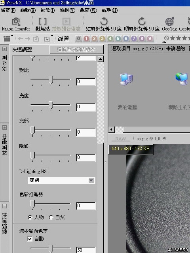This screenshot has height=253, width=190.
Task: Click the 對比 slider handle
Action: (51, 80)
